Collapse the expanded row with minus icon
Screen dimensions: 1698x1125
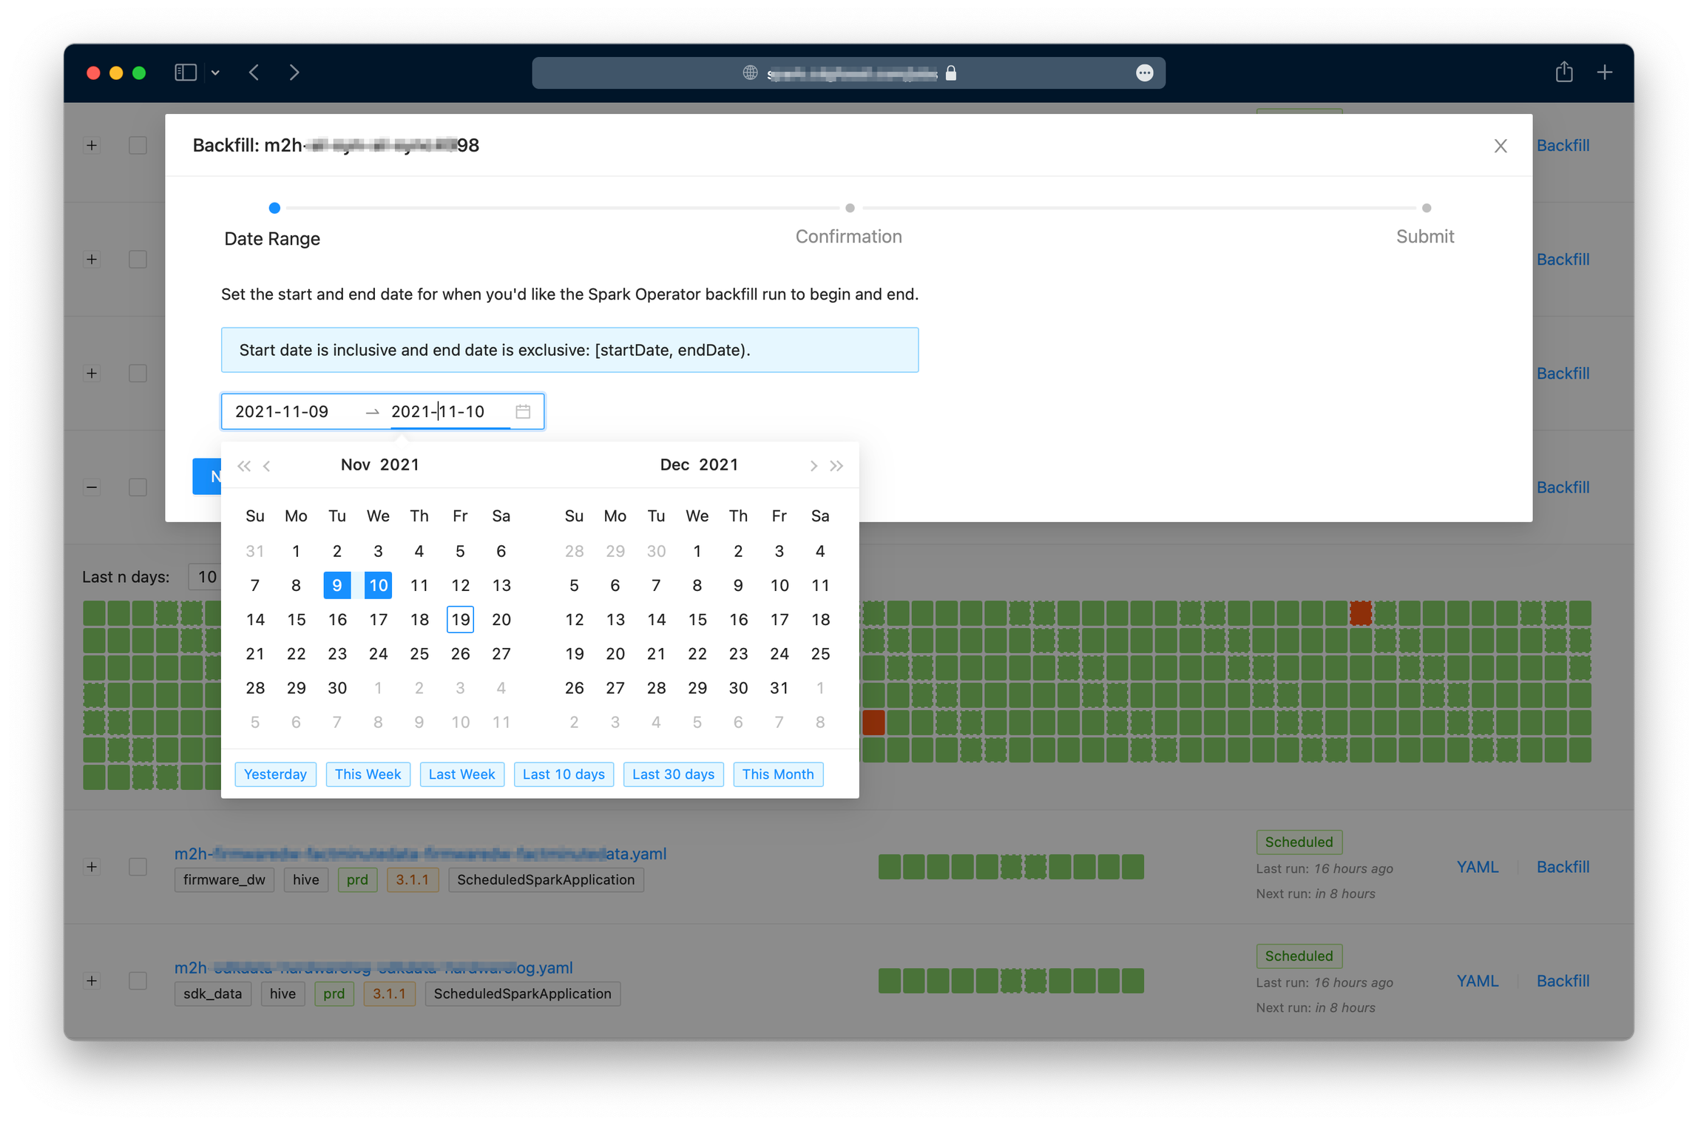92,487
